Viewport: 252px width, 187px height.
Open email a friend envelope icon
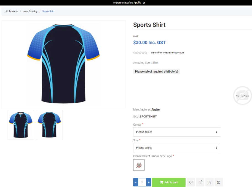tap(219, 182)
